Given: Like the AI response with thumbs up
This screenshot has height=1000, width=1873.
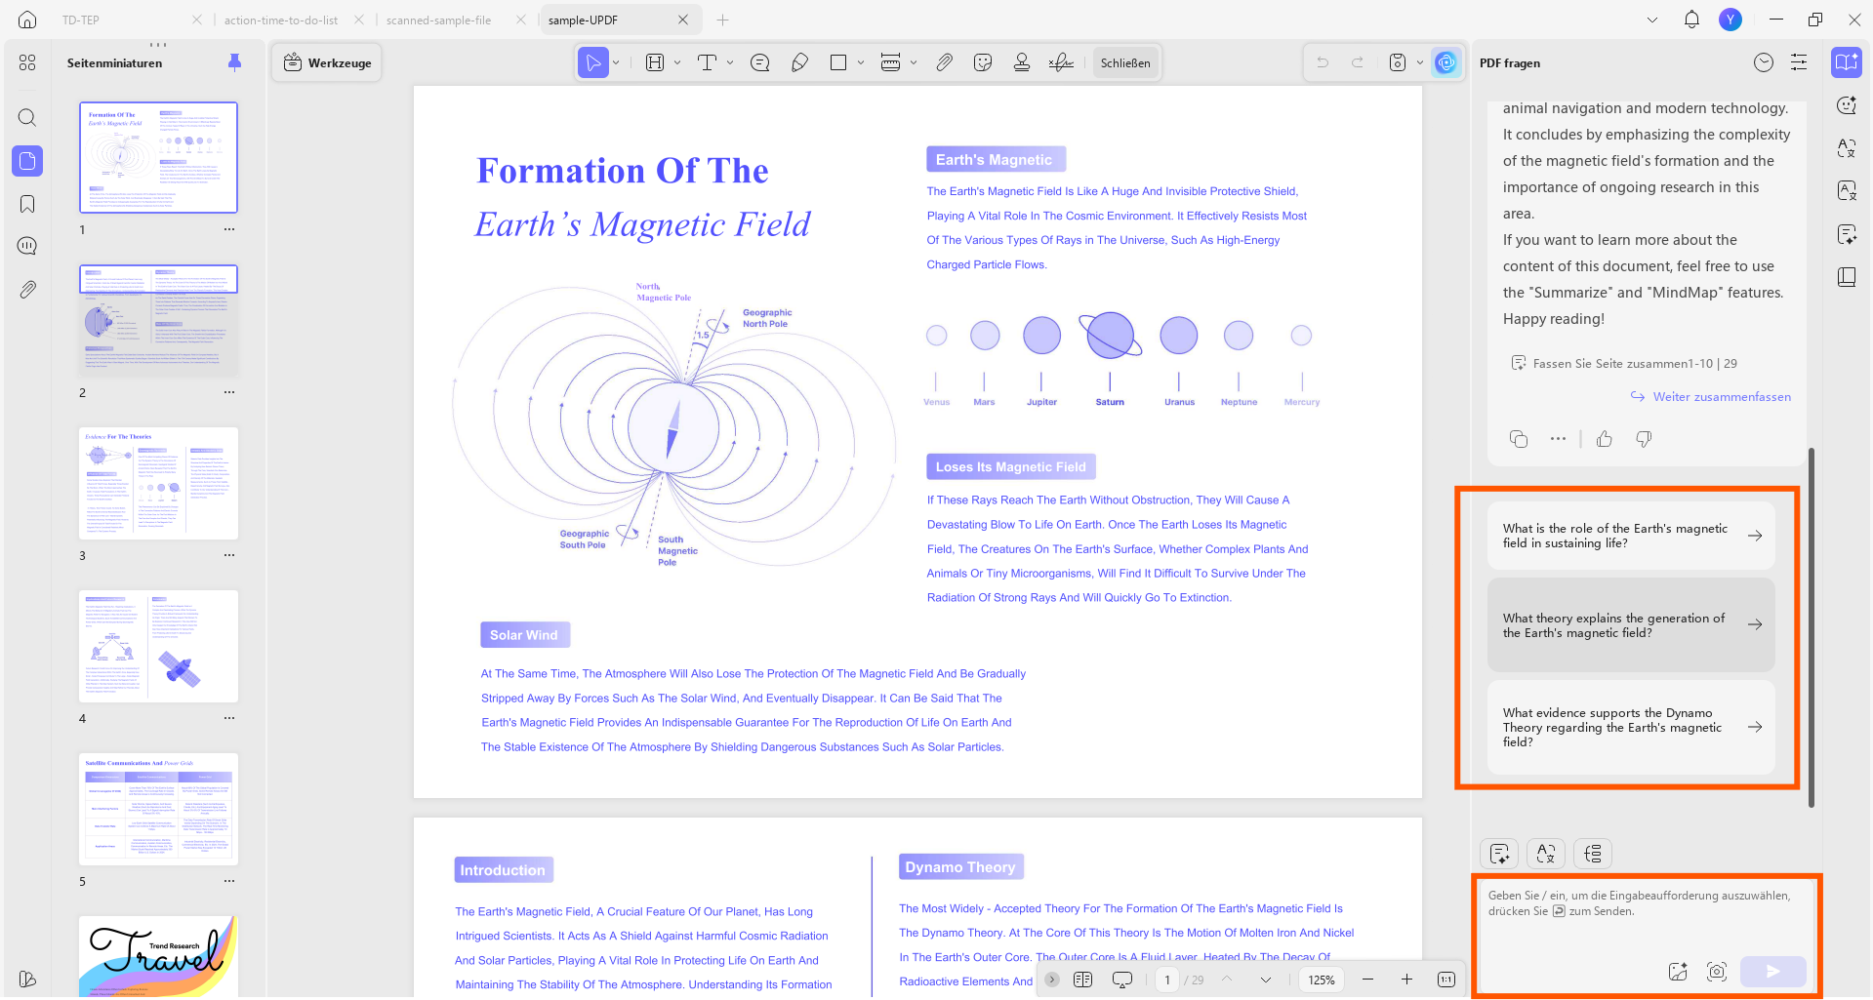Looking at the screenshot, I should tap(1605, 439).
